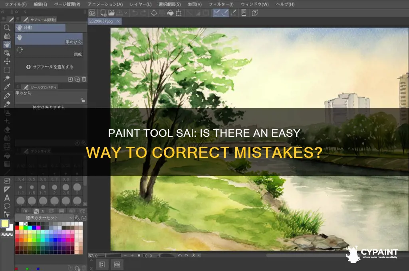Select the Pen tool

point(7,96)
